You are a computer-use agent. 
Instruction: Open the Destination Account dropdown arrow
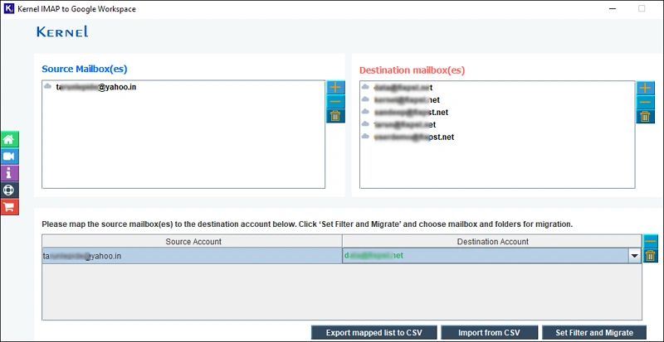click(x=634, y=256)
